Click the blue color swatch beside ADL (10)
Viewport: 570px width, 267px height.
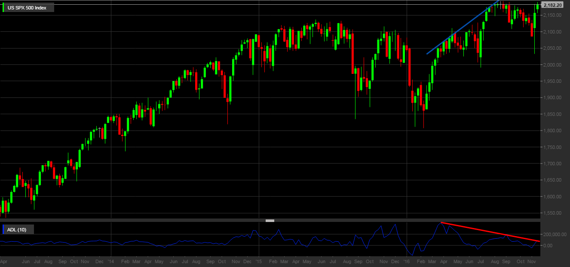point(4,230)
